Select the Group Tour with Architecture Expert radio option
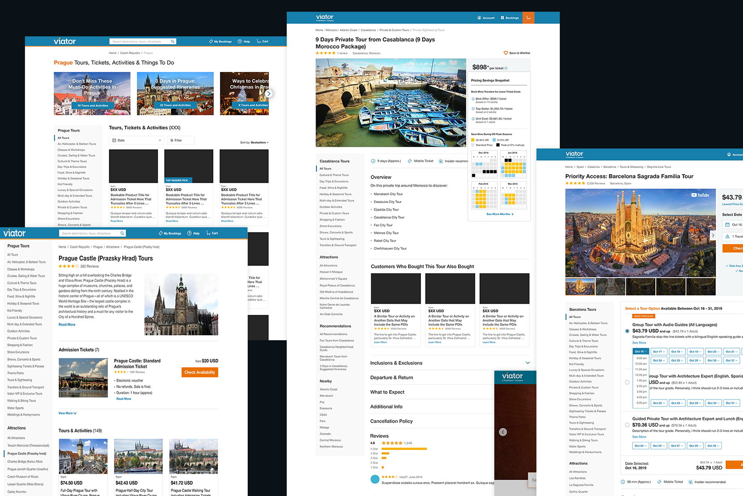The image size is (743, 496). tap(627, 382)
